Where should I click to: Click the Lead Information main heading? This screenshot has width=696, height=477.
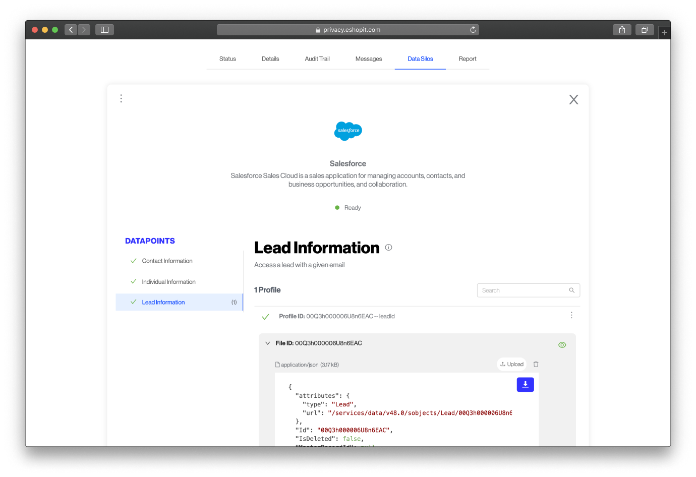tap(317, 248)
